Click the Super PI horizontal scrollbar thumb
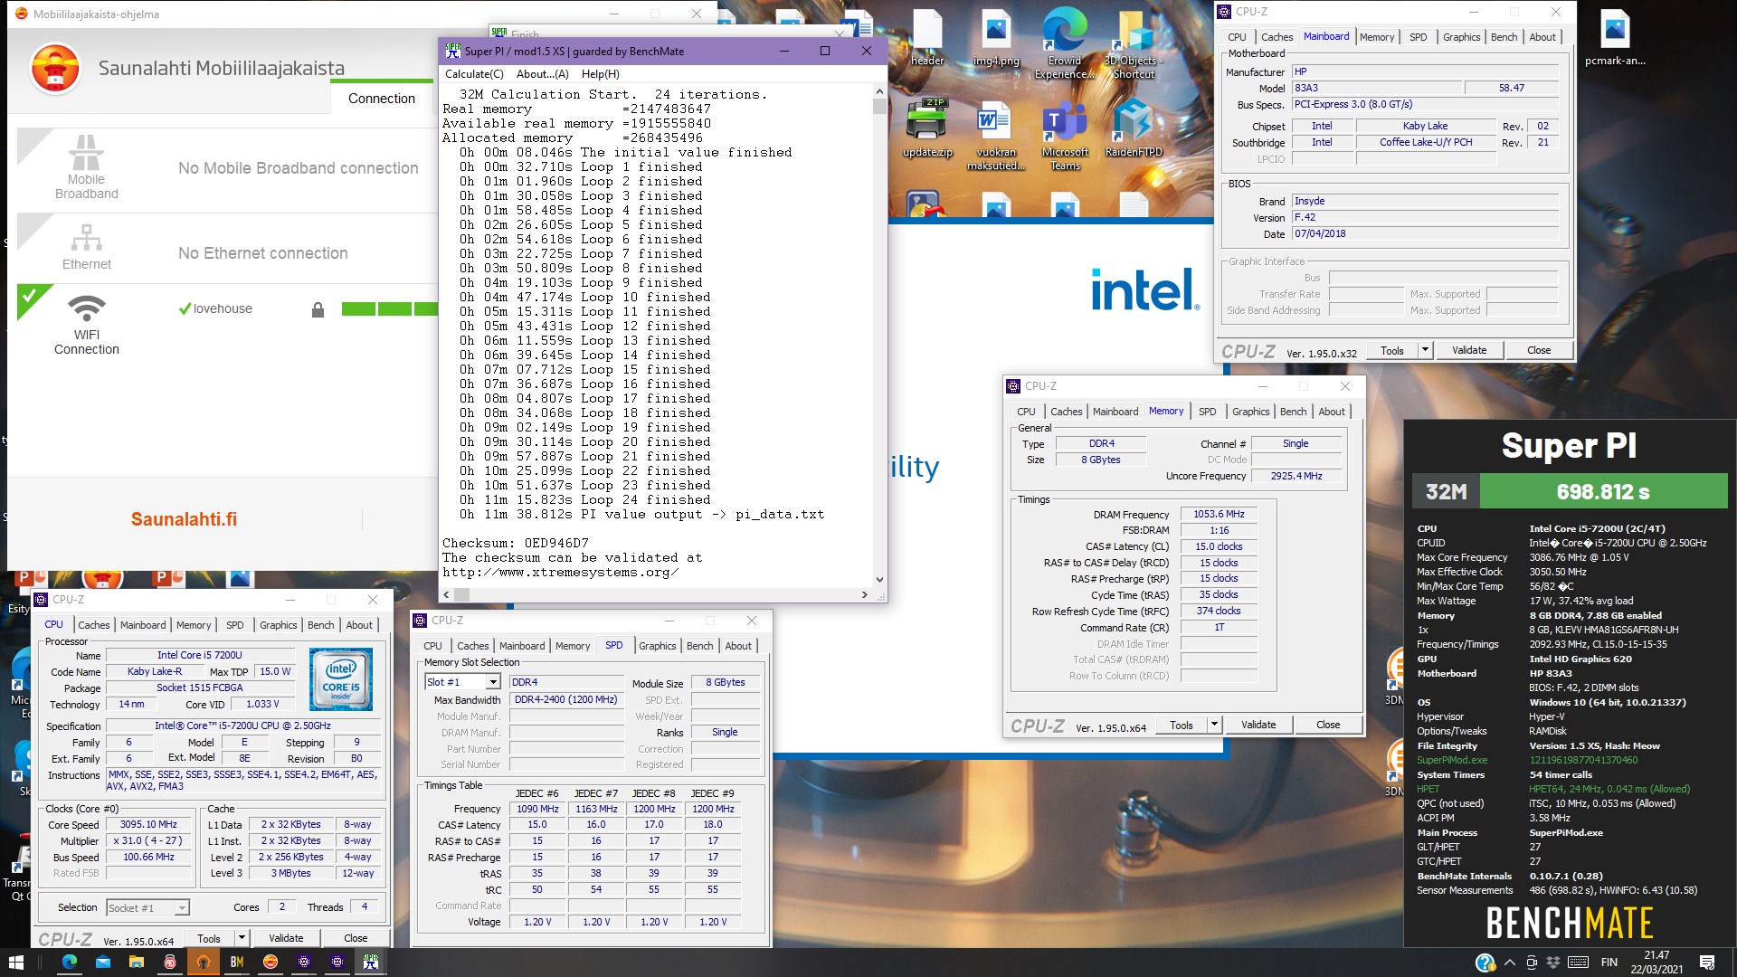Screen dimensions: 1737x977 [x=461, y=594]
